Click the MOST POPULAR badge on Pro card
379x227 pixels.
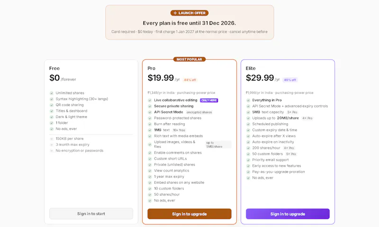point(189,59)
